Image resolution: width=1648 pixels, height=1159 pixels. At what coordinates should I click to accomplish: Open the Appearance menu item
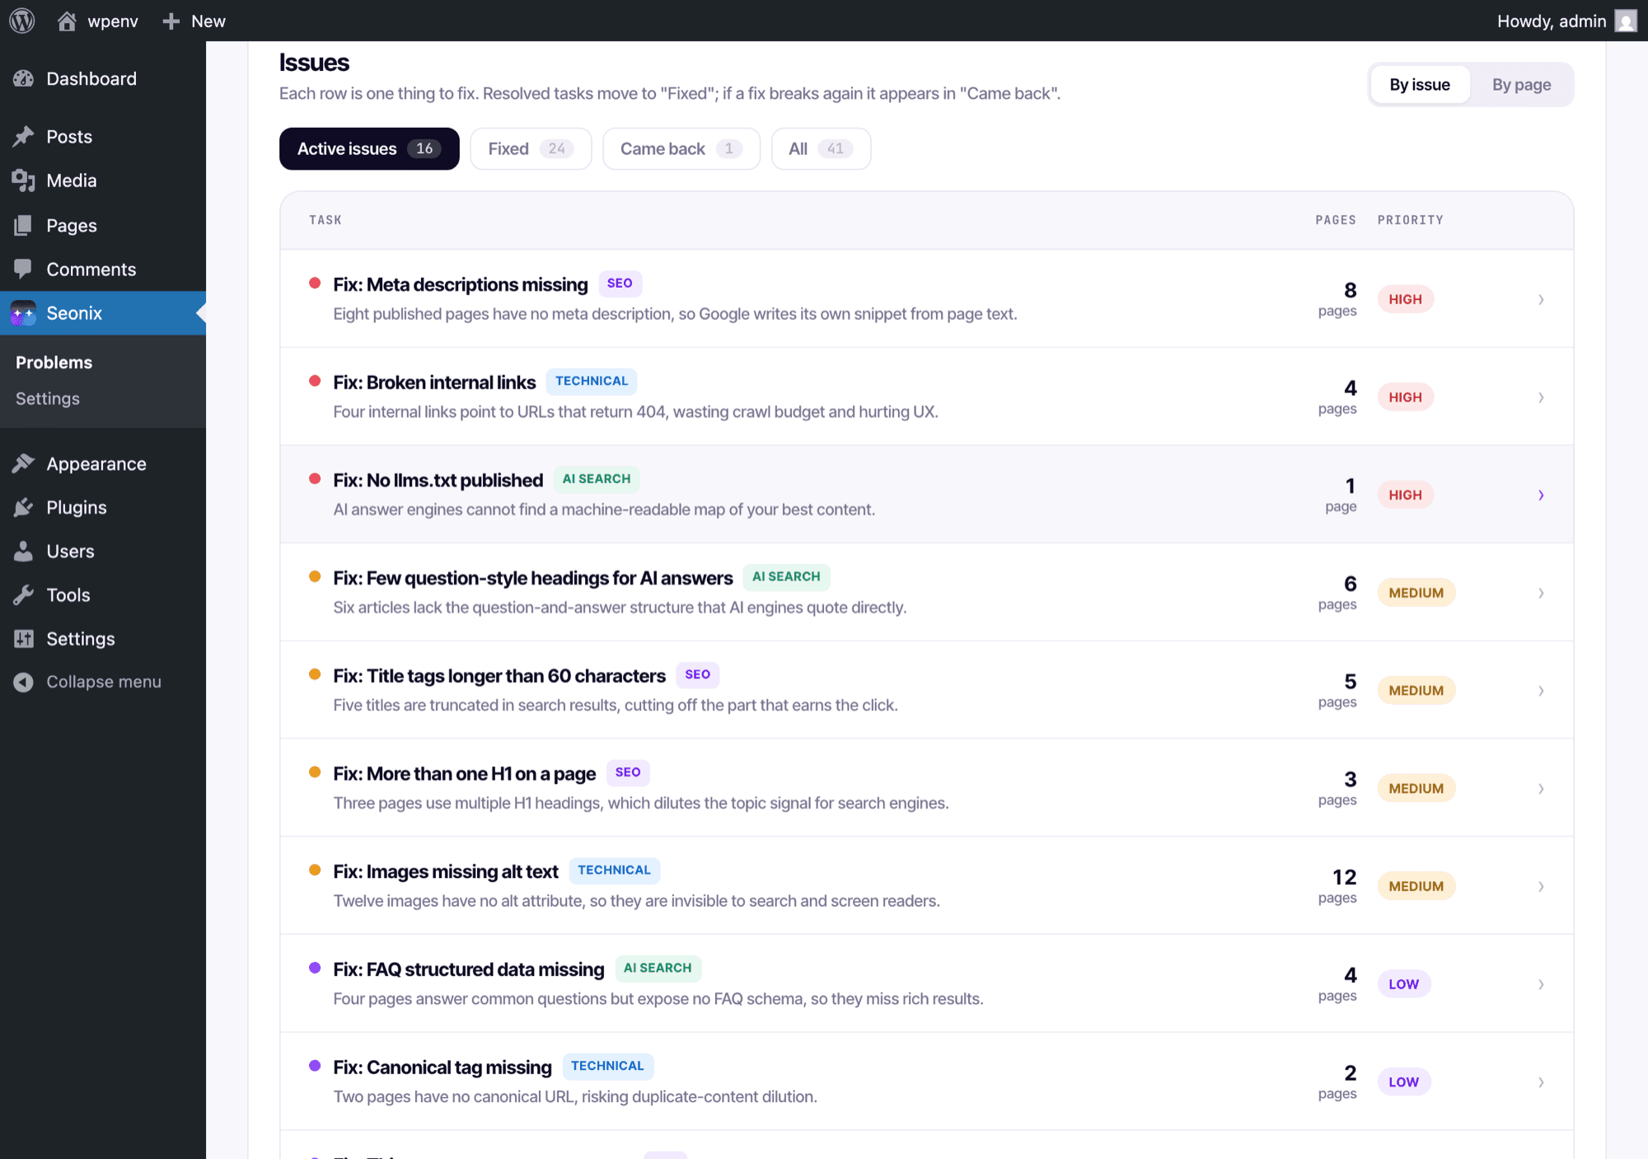103,463
